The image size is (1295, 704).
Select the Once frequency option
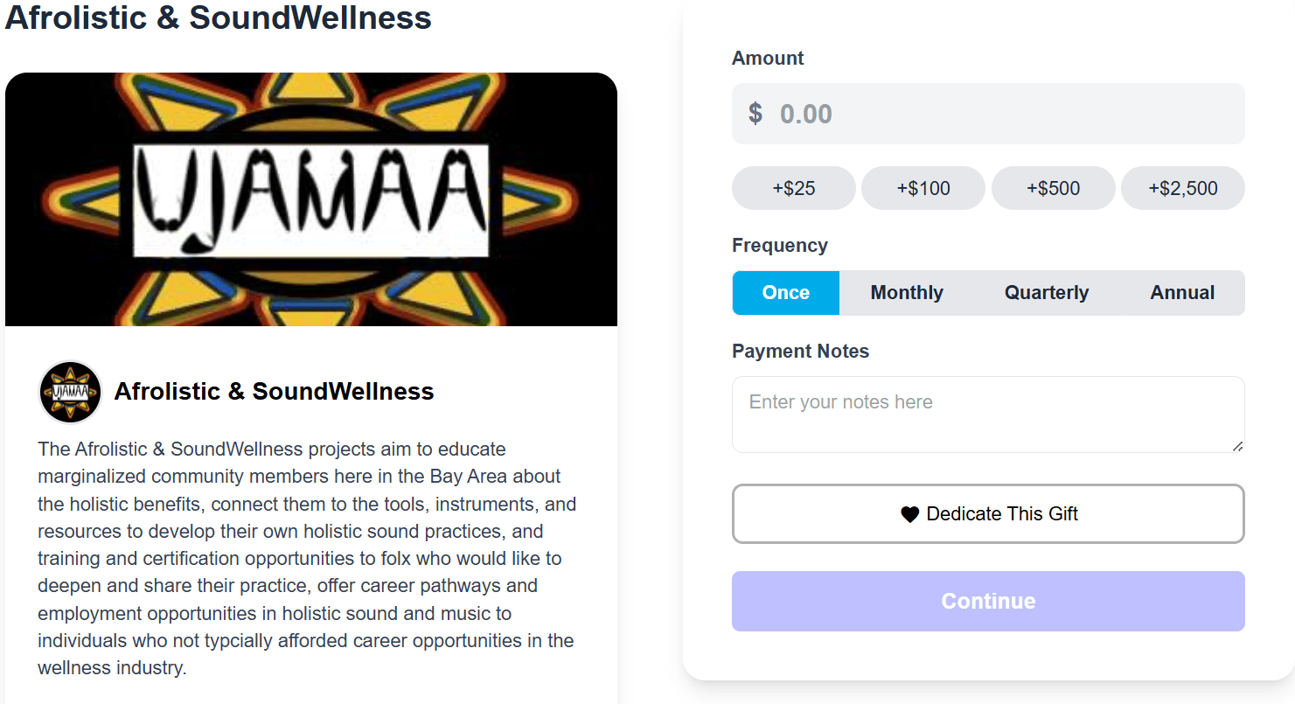(785, 293)
